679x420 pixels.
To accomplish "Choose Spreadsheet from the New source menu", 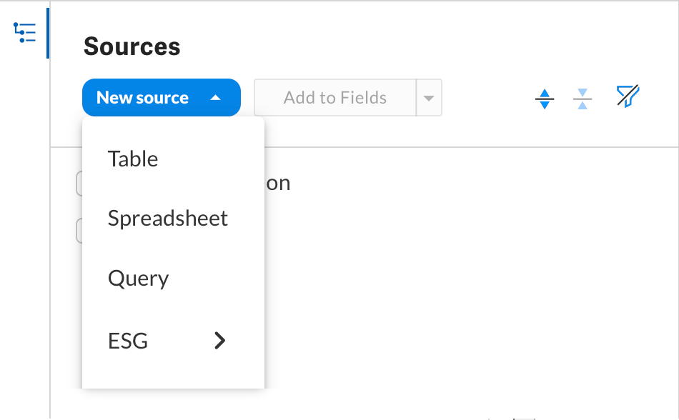I will (x=173, y=218).
